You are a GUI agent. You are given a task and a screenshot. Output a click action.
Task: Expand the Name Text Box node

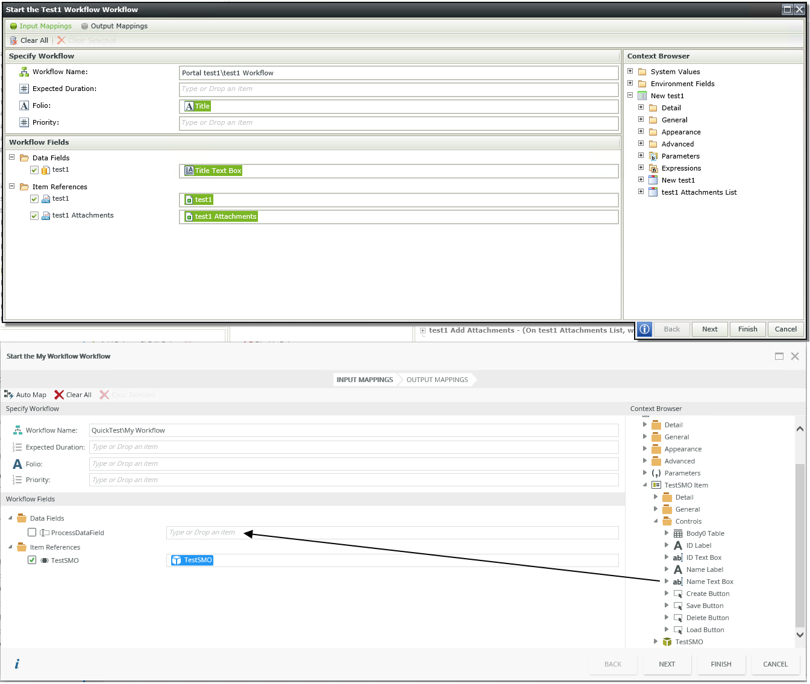667,582
